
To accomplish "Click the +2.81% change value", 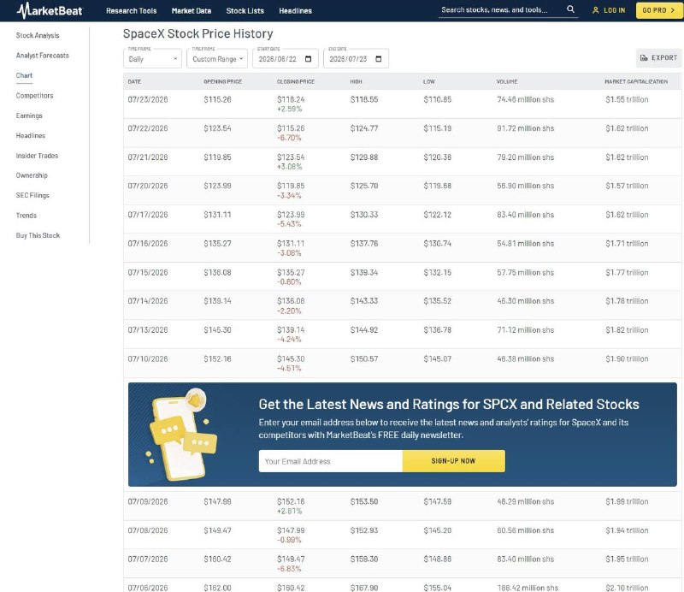I will coord(290,512).
